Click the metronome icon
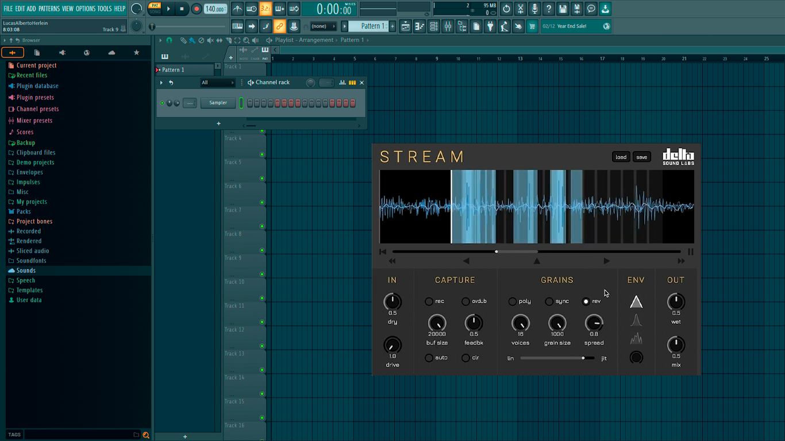Viewport: 785px width, 441px height. click(237, 9)
